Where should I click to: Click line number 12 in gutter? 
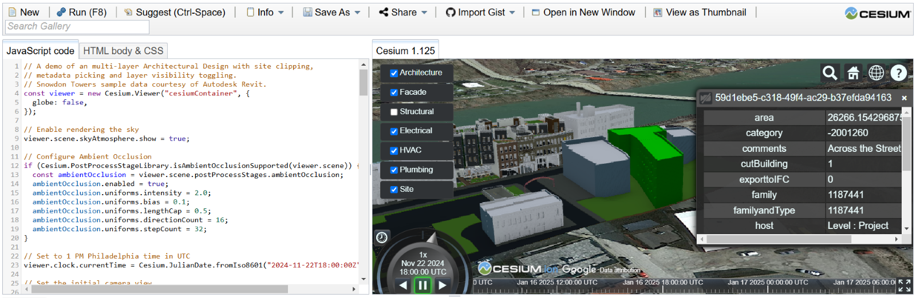tap(14, 166)
